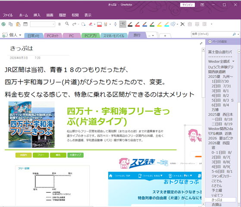Click the Shapes icon

point(173,24)
